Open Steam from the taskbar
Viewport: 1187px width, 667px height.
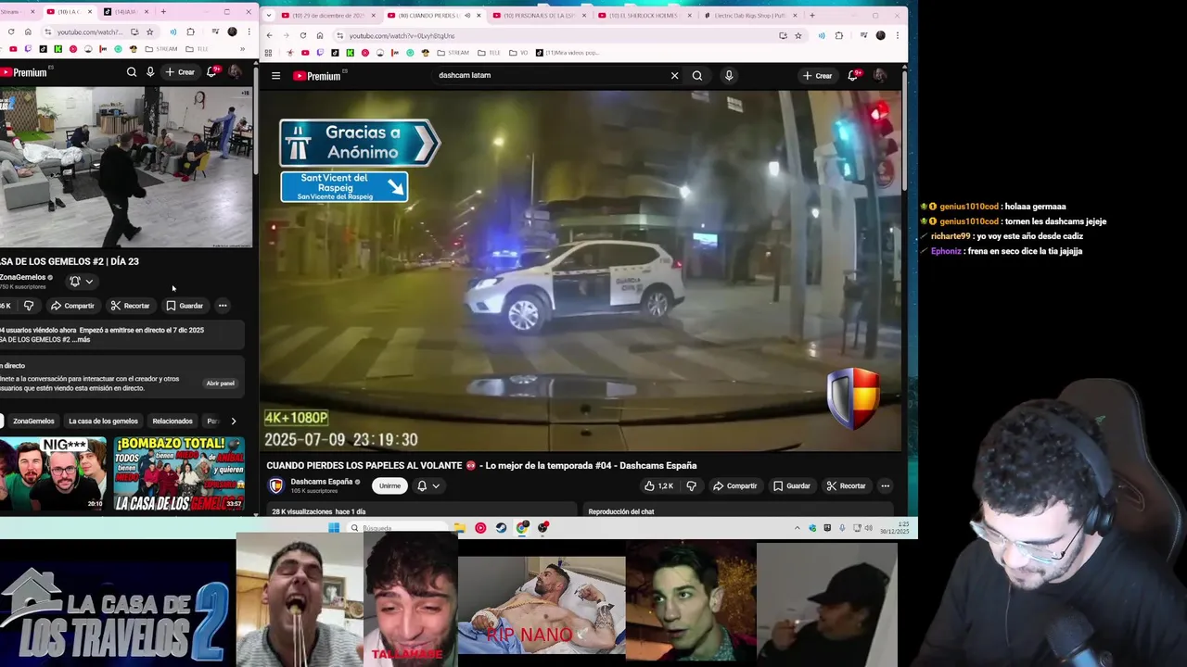[502, 528]
